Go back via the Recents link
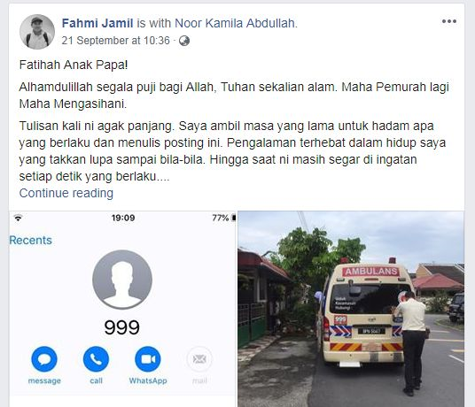Screen dimensions: 475x407 (31, 240)
